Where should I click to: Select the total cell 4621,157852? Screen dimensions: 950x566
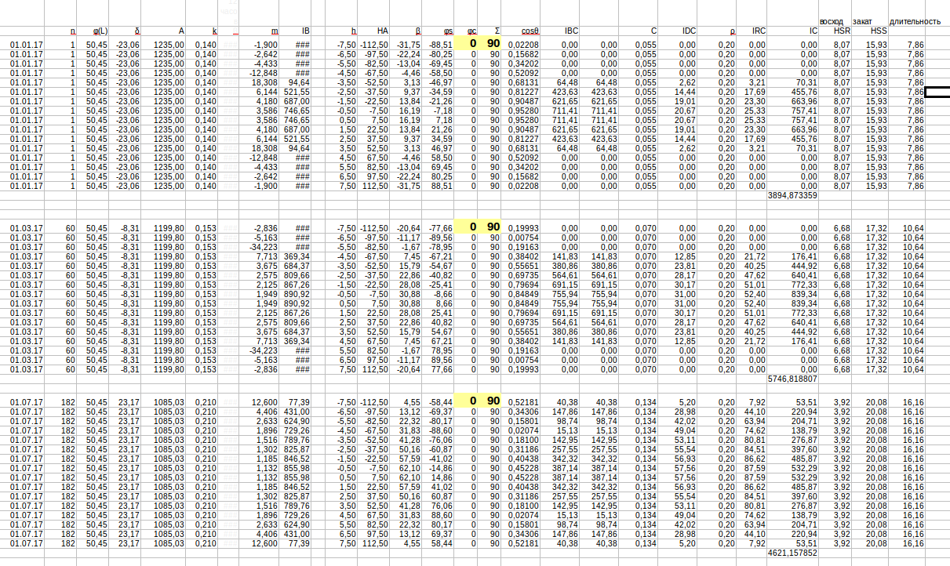pos(793,553)
